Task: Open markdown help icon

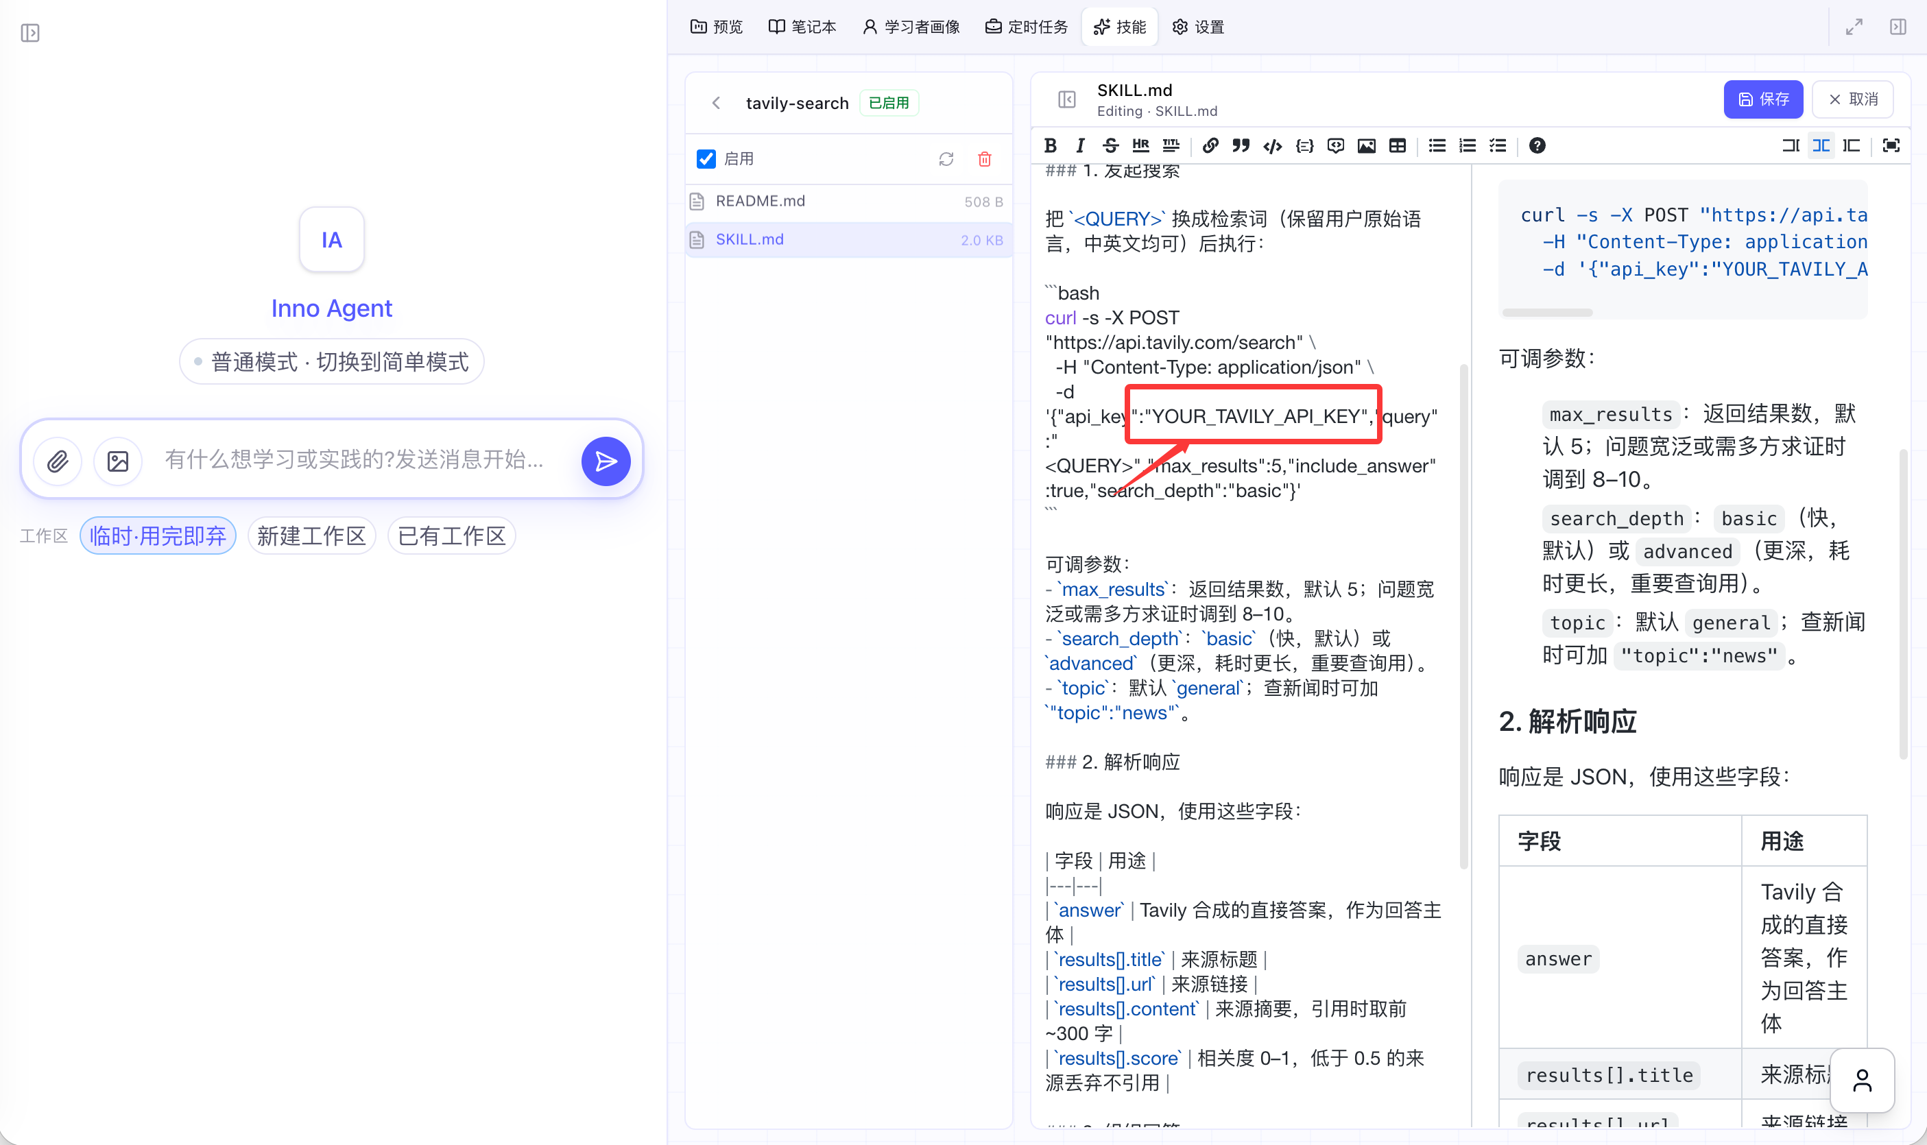Action: pyautogui.click(x=1537, y=145)
